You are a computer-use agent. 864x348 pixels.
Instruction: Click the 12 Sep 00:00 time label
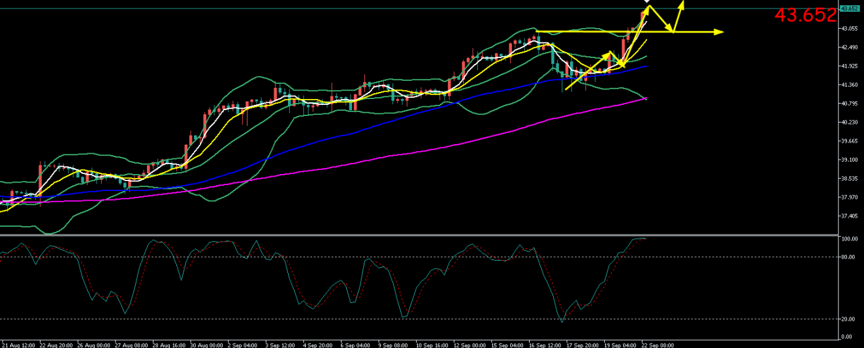pyautogui.click(x=470, y=343)
